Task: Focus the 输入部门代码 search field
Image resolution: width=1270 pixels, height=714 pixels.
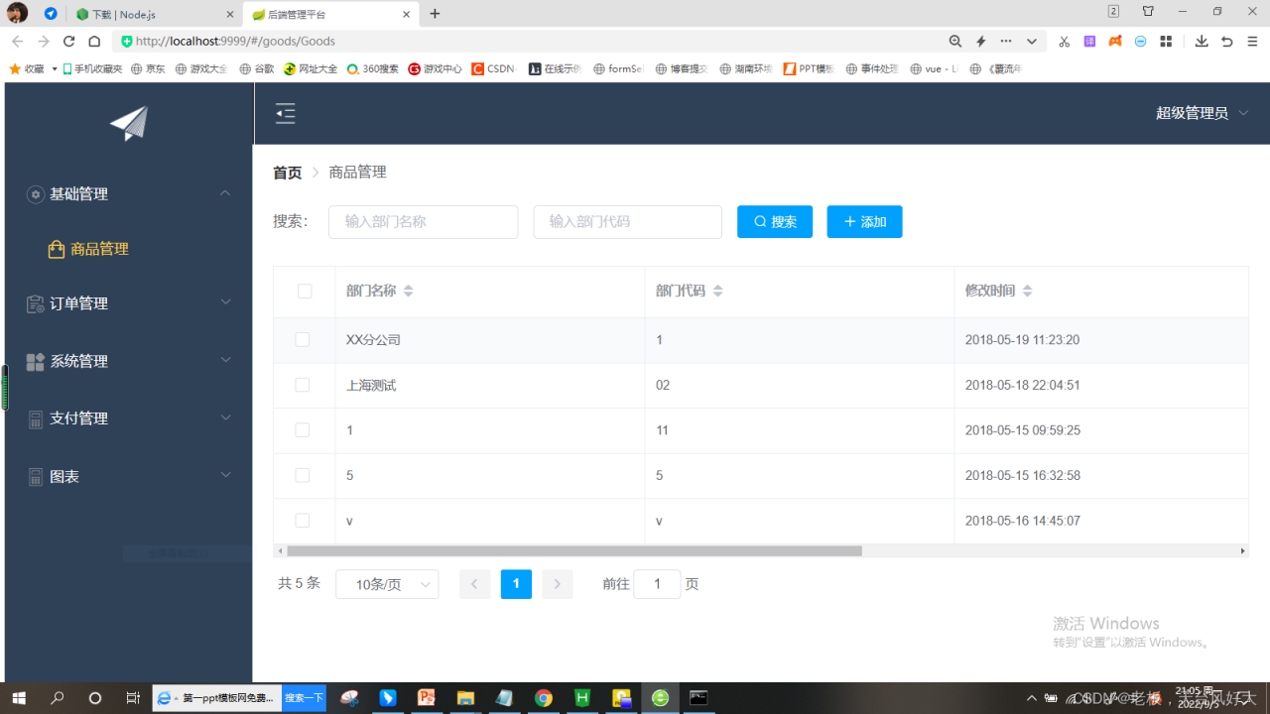Action: tap(628, 222)
